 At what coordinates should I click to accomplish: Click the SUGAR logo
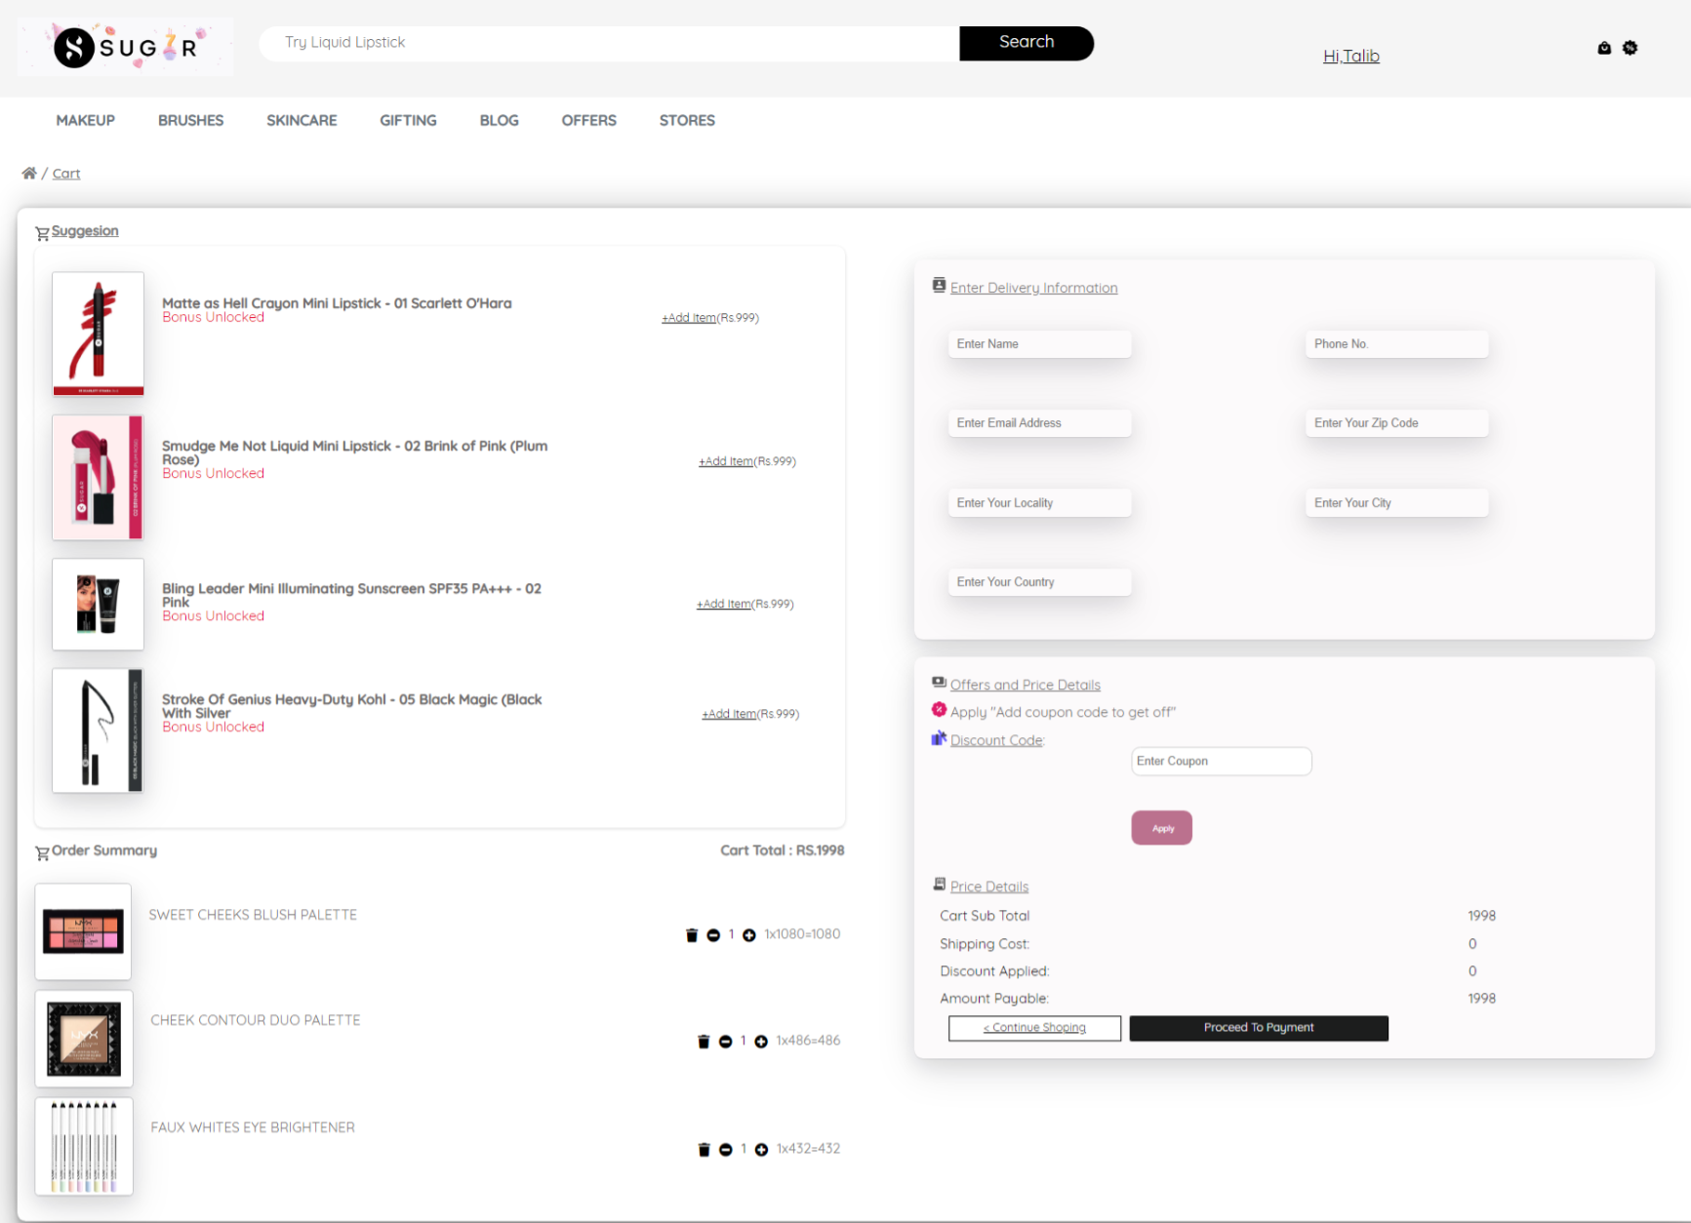125,47
